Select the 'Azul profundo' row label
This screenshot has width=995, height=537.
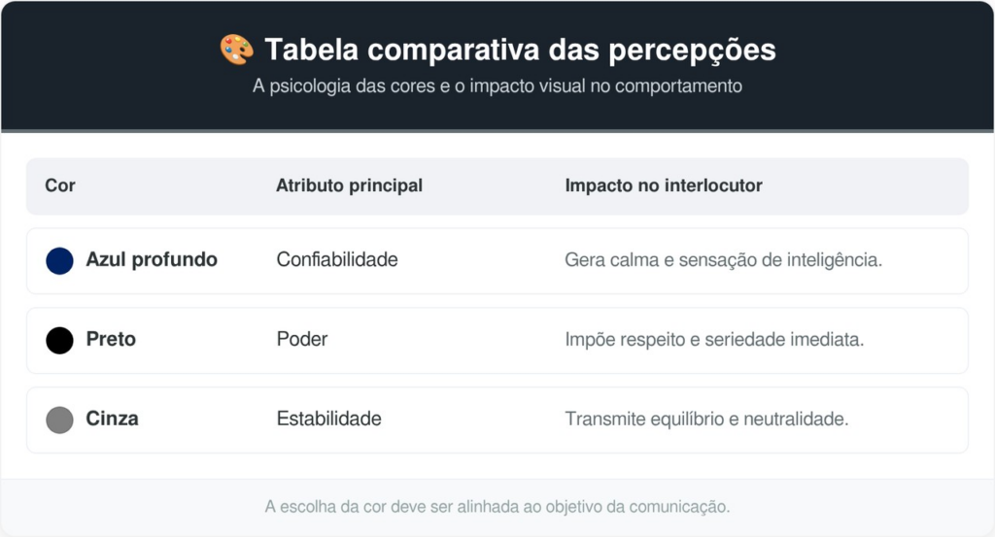[152, 260]
